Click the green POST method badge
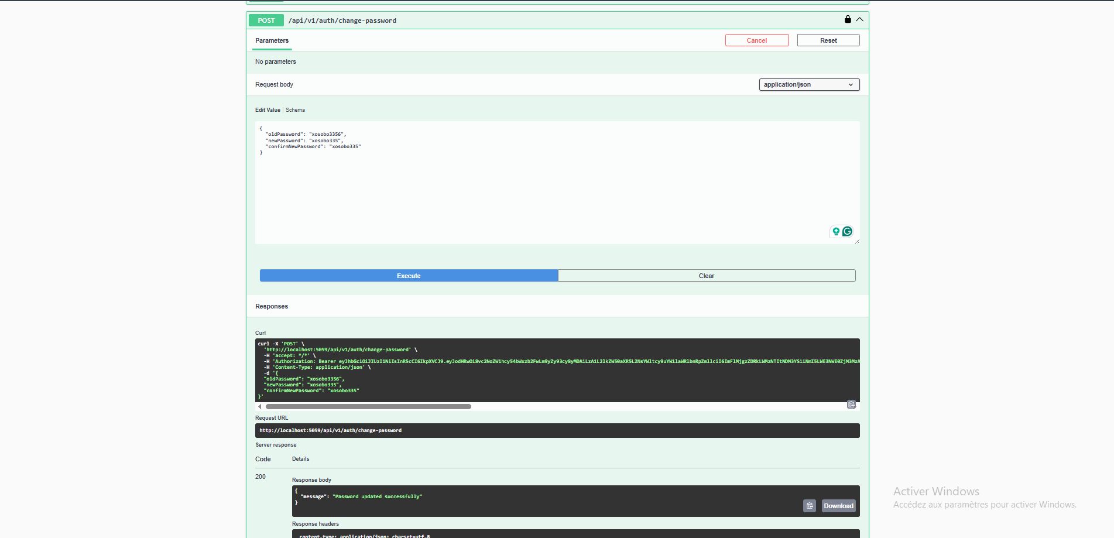 click(266, 20)
